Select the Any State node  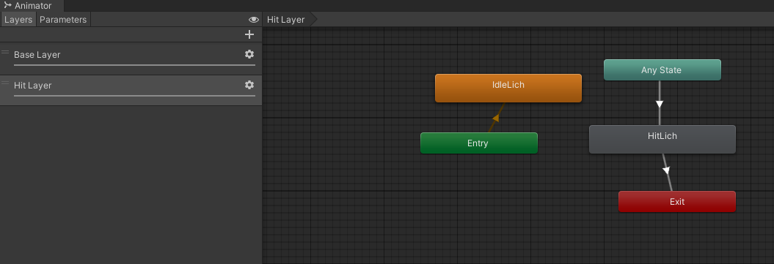662,69
